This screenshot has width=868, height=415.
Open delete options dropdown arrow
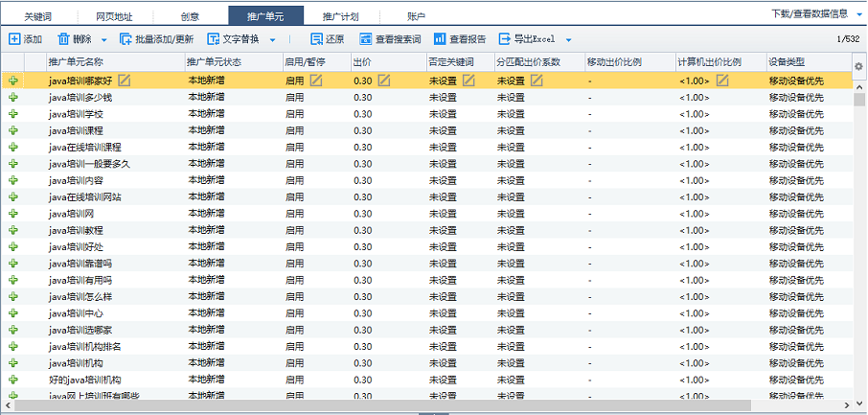(x=104, y=40)
